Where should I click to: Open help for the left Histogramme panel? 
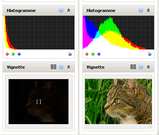[x=61, y=10]
